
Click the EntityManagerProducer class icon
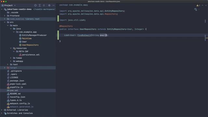point(20,35)
